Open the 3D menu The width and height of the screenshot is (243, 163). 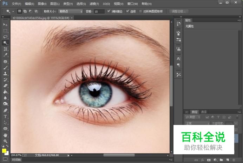(106, 4)
